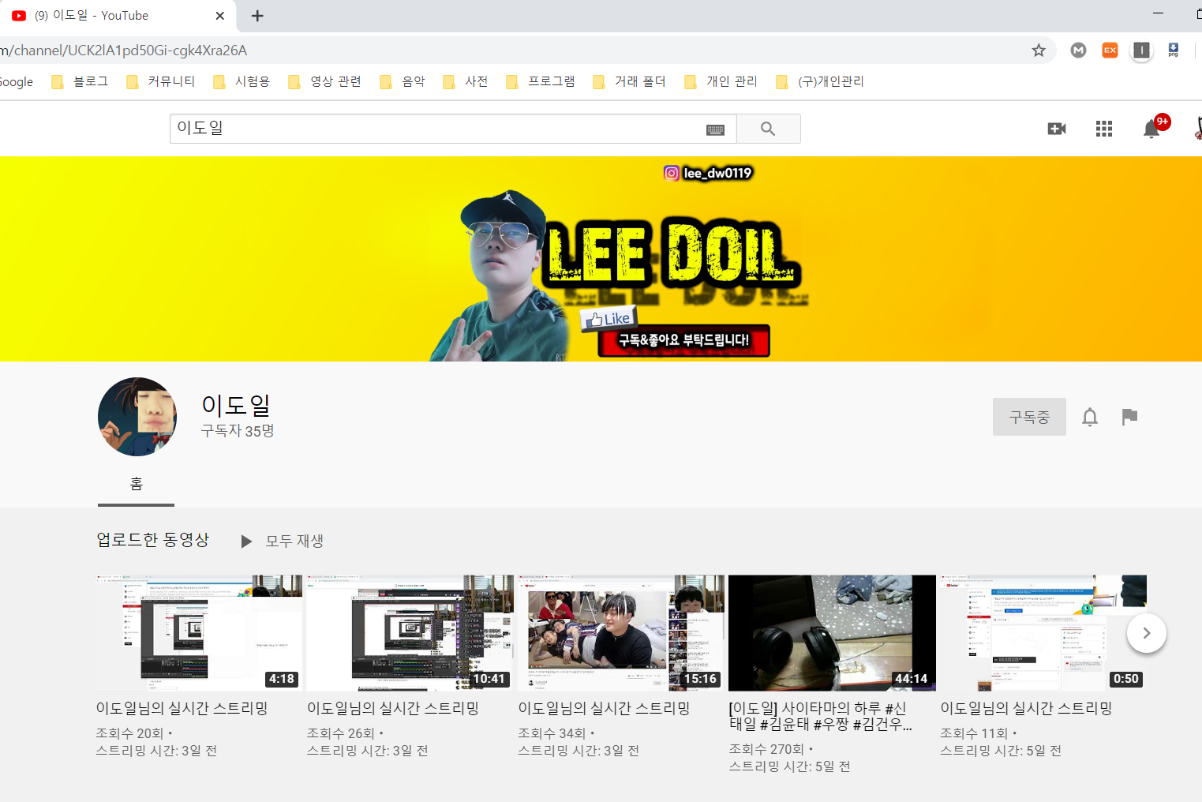1202x802 pixels.
Task: Open the 시험용 bookmark folder
Action: click(242, 81)
